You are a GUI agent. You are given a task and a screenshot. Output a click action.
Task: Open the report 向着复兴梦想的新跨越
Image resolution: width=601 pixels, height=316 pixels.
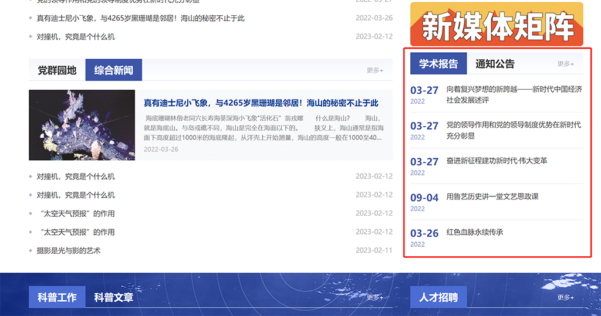pyautogui.click(x=514, y=94)
